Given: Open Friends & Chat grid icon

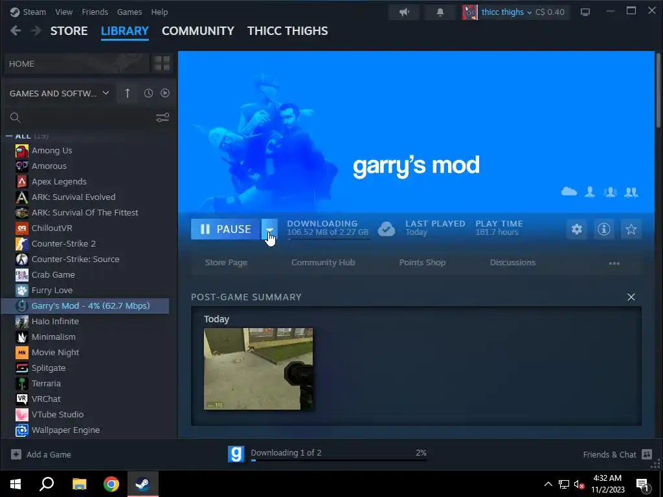Looking at the screenshot, I should coord(647,454).
